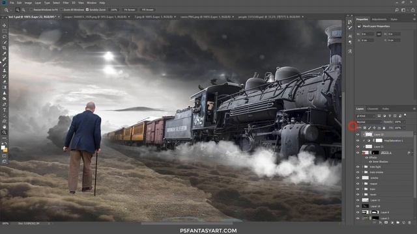
Task: Click the Layer 11 thumbnail
Action: pyautogui.click(x=366, y=200)
